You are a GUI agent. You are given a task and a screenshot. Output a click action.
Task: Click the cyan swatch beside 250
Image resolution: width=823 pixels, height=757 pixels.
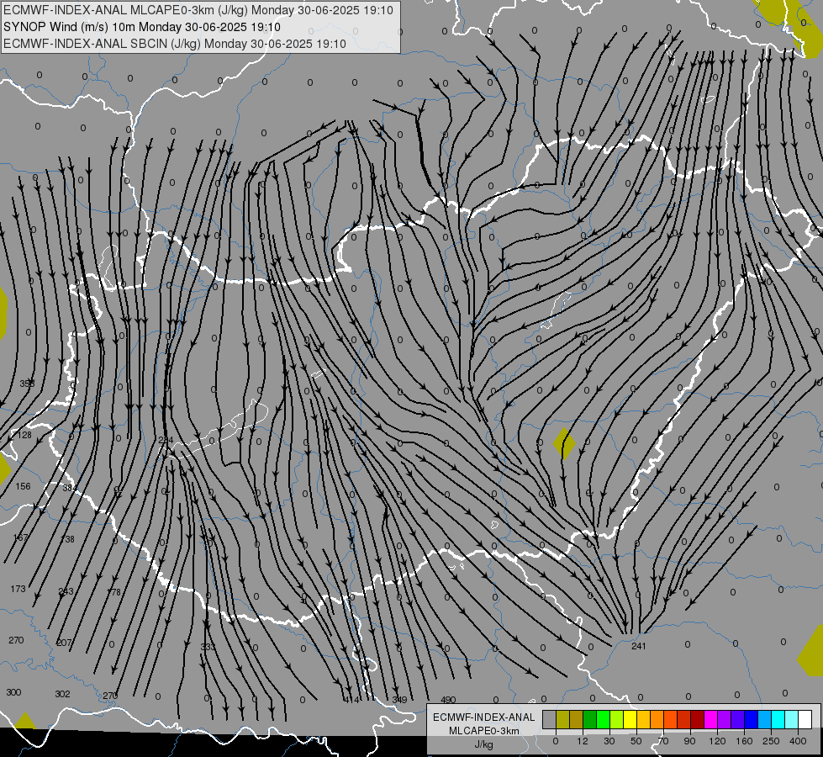point(779,719)
